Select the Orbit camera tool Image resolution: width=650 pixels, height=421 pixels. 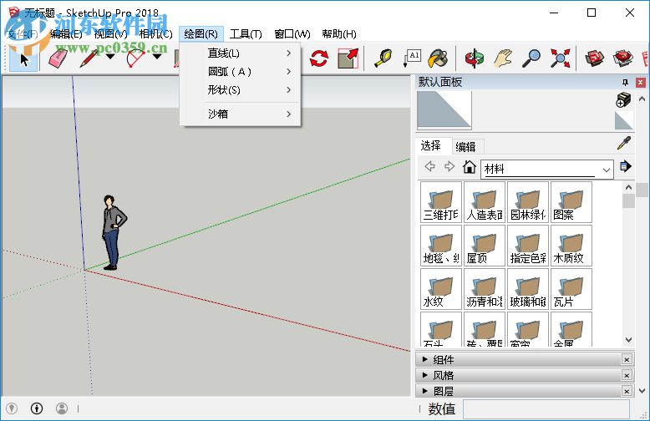tap(475, 58)
